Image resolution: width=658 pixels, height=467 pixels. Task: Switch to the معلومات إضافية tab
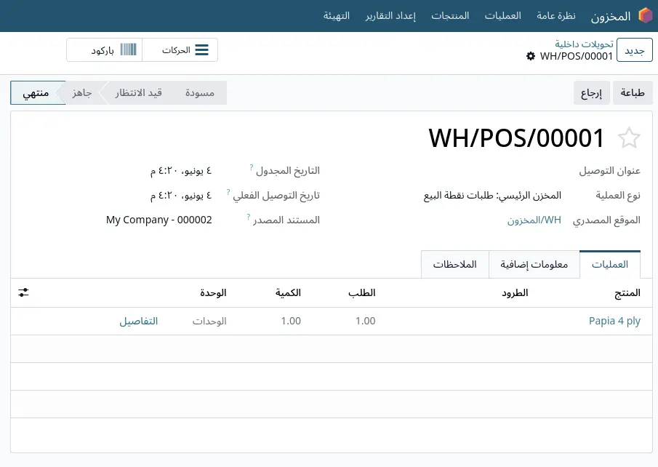(534, 265)
